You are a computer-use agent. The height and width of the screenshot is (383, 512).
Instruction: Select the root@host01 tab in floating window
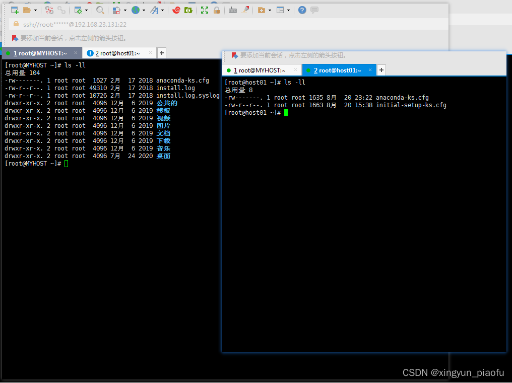click(339, 70)
